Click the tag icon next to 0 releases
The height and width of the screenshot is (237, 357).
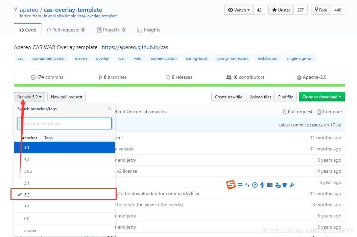(x=168, y=77)
